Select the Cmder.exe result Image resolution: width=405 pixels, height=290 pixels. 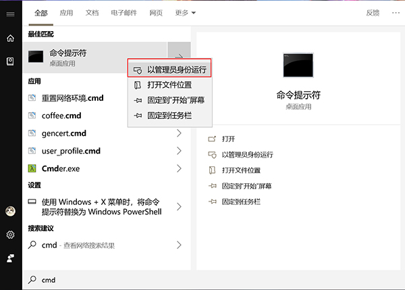(107, 168)
